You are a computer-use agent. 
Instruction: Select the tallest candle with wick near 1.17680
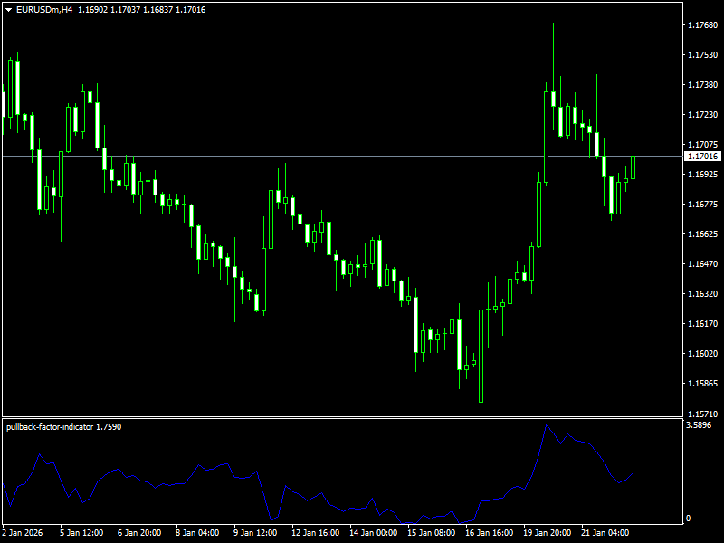(553, 100)
